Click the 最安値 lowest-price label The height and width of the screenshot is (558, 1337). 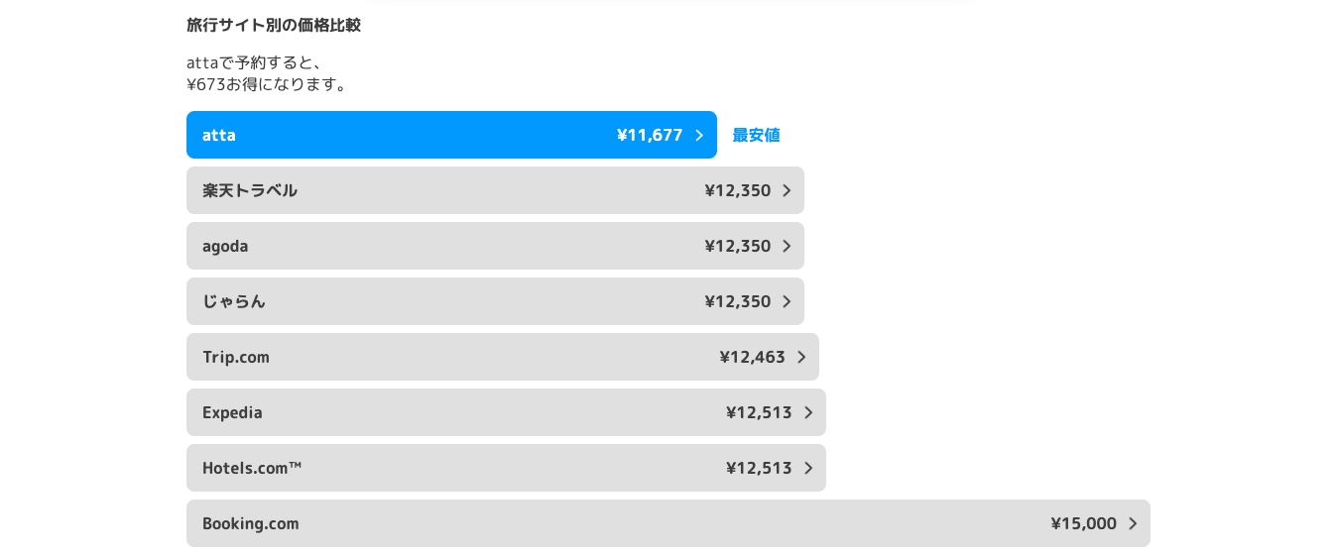(x=756, y=135)
